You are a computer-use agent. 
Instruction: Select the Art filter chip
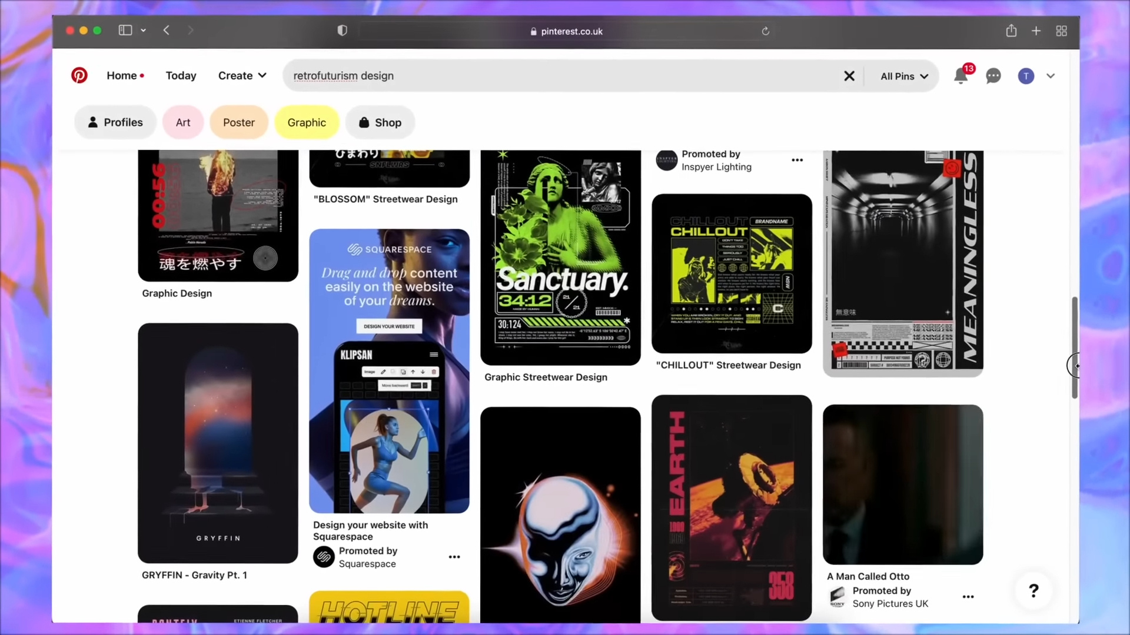(183, 122)
